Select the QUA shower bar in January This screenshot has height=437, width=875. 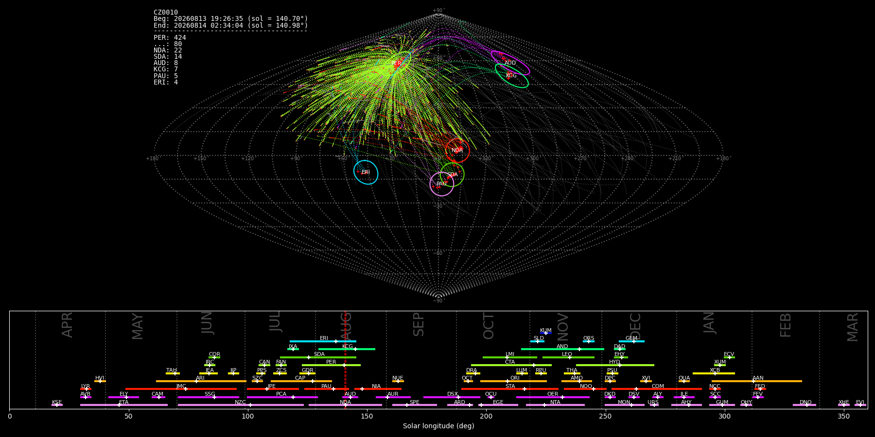click(684, 381)
